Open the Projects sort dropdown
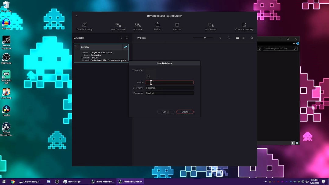 [220, 38]
